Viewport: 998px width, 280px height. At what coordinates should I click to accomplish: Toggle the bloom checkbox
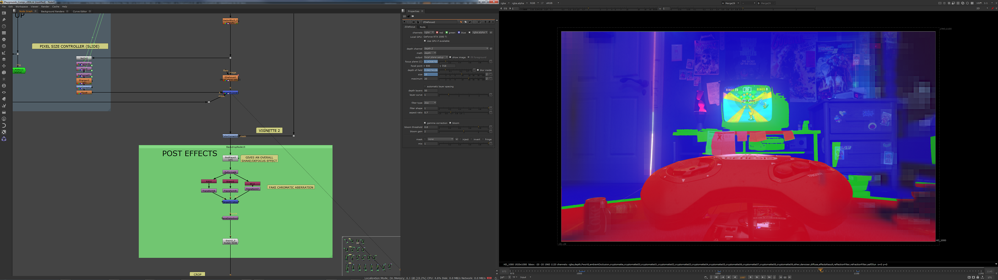click(x=450, y=123)
